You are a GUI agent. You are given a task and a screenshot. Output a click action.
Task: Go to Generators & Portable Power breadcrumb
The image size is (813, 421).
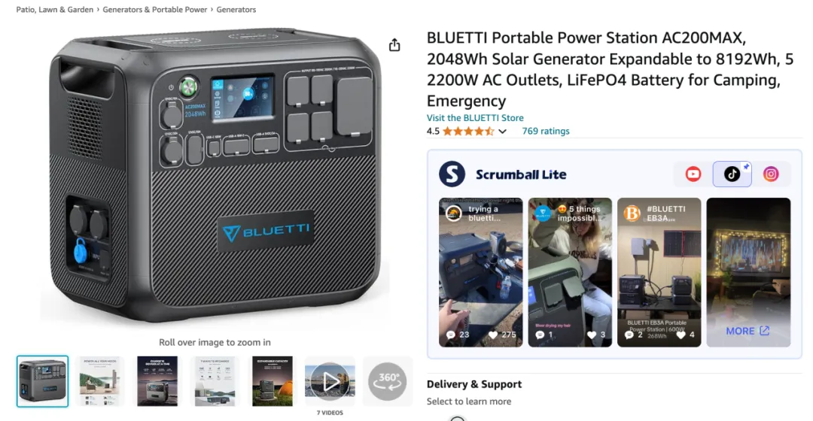point(154,9)
